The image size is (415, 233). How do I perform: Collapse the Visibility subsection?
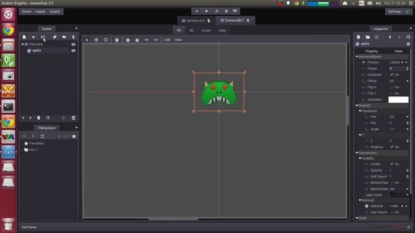(x=360, y=159)
